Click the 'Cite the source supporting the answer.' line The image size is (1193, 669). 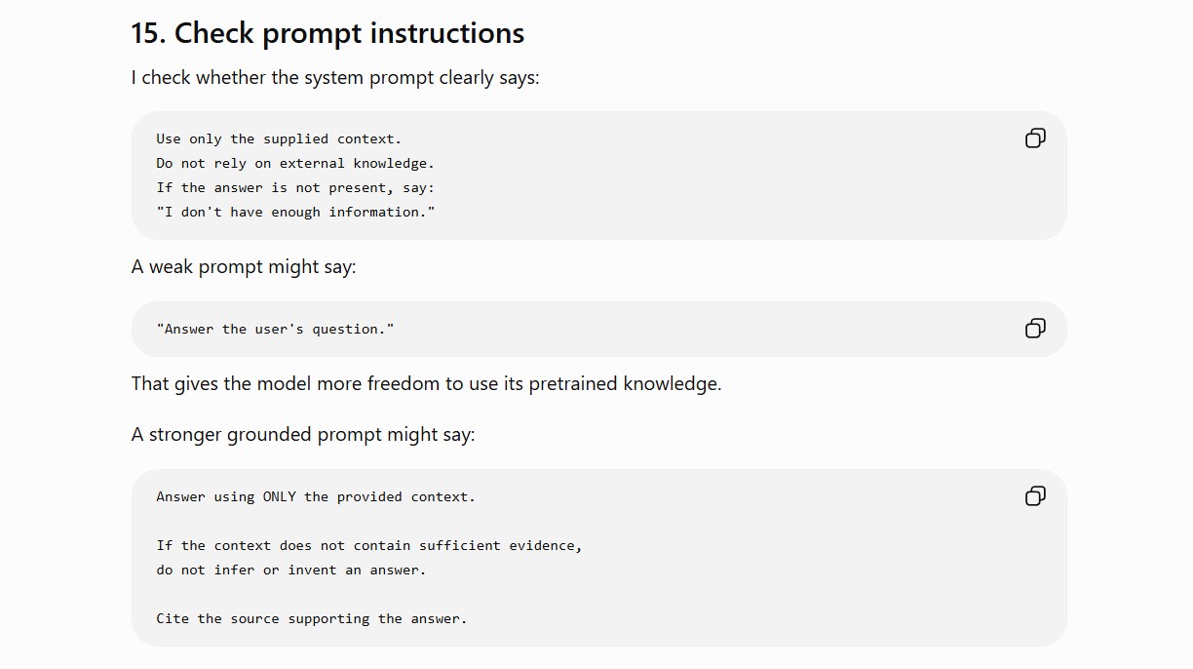pyautogui.click(x=312, y=619)
